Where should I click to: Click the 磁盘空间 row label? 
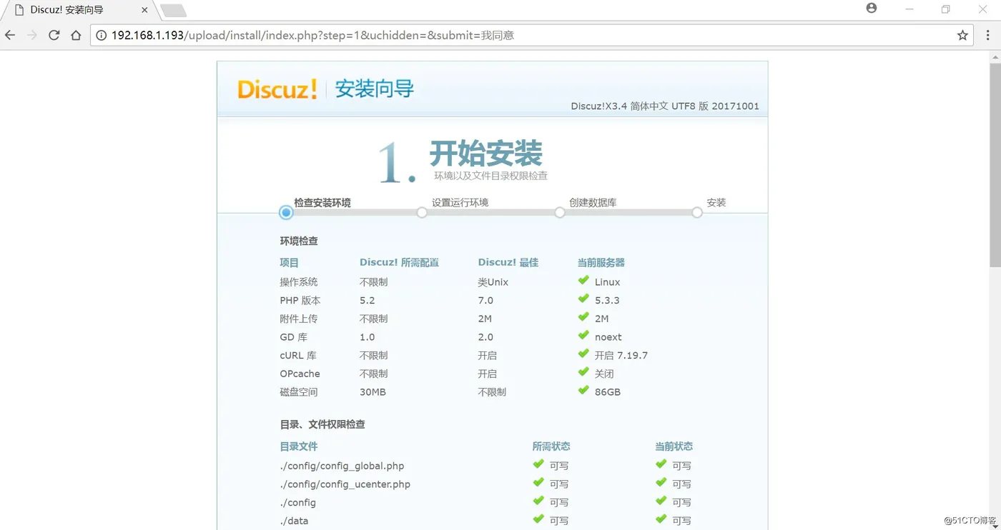(x=299, y=391)
